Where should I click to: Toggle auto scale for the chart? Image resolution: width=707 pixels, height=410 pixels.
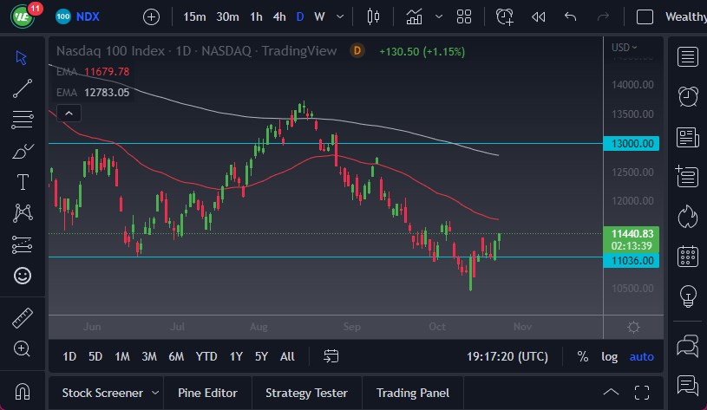click(x=642, y=356)
